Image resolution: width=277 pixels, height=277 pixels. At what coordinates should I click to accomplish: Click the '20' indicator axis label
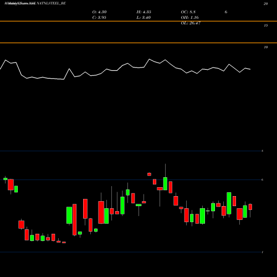(x=265, y=4)
